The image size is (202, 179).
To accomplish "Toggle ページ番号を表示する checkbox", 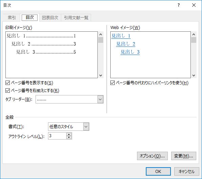I will pyautogui.click(x=7, y=83).
